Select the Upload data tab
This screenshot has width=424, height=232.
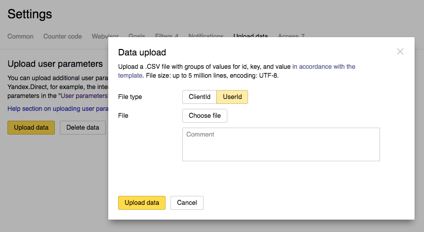pos(250,36)
